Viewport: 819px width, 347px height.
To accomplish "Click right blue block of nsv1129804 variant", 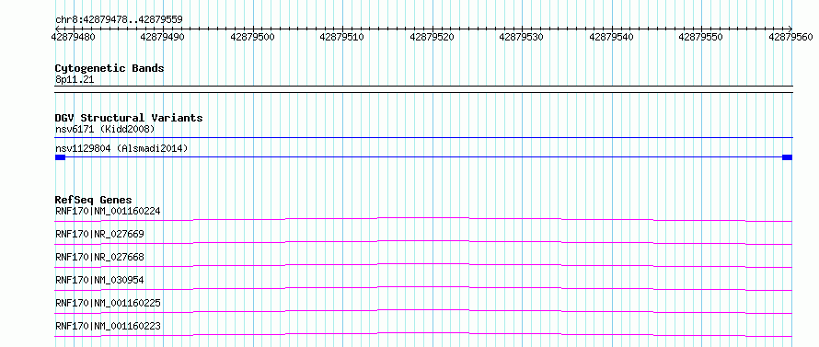I will click(x=787, y=157).
